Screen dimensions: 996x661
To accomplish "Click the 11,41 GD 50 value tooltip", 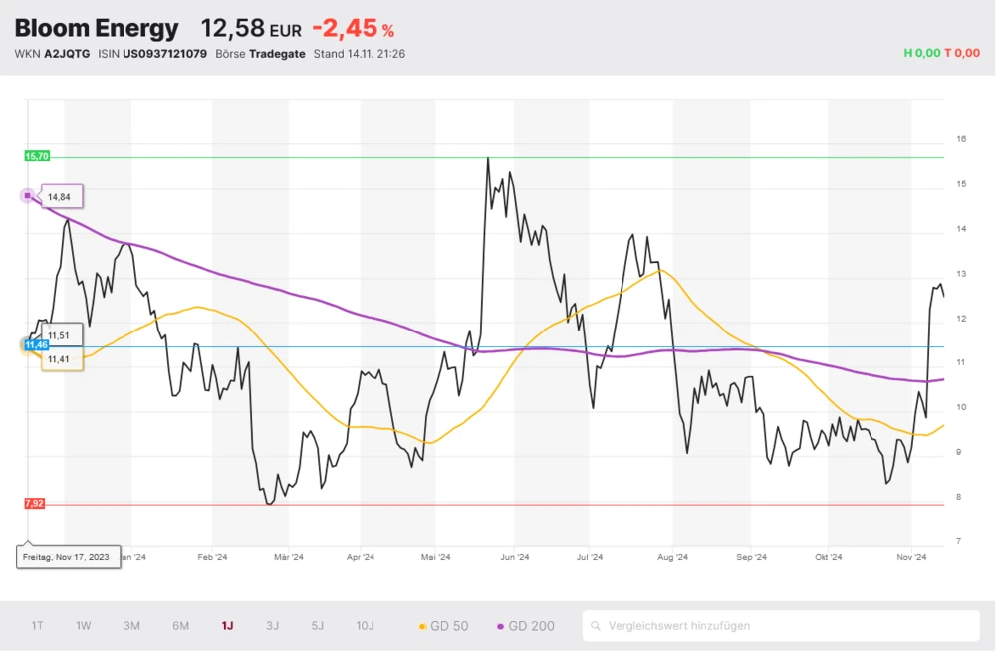I will coord(60,359).
